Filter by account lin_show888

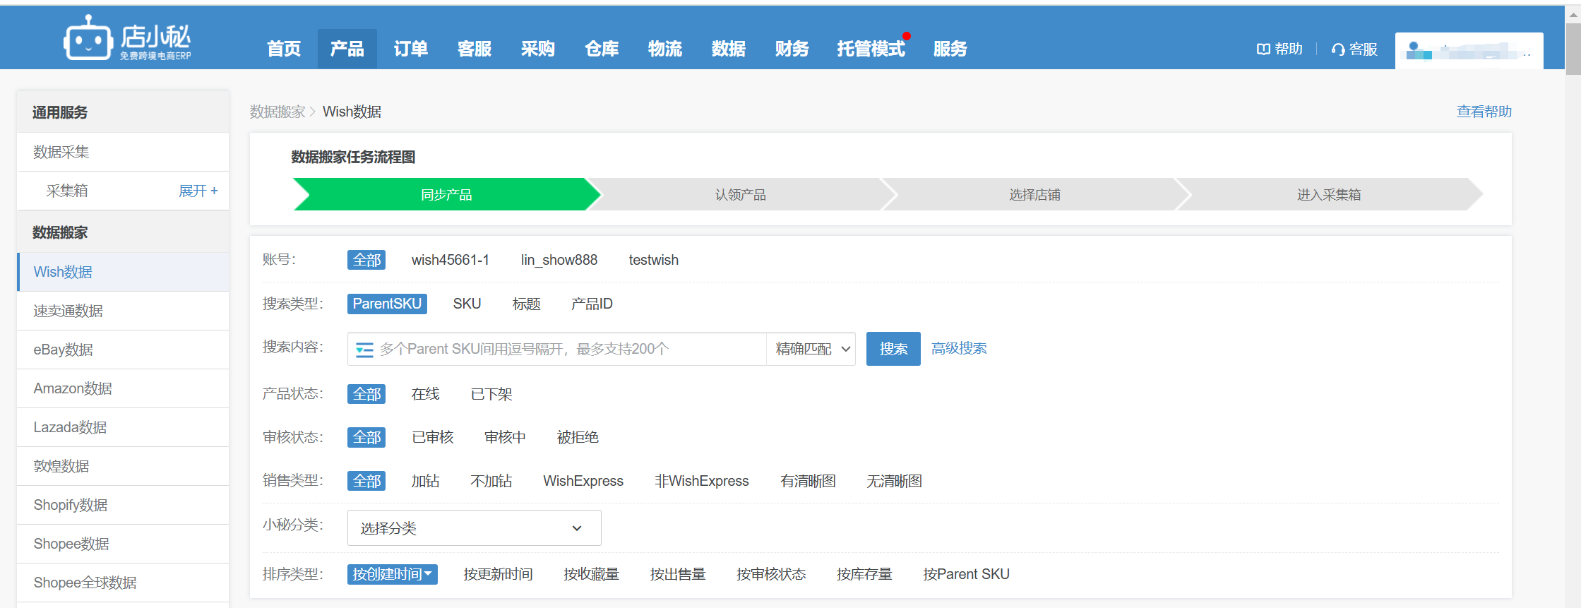559,260
